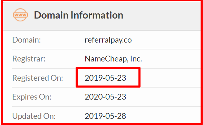Click the 2019-05-28 updated date
Screen dimensions: 203x125
click(x=105, y=116)
